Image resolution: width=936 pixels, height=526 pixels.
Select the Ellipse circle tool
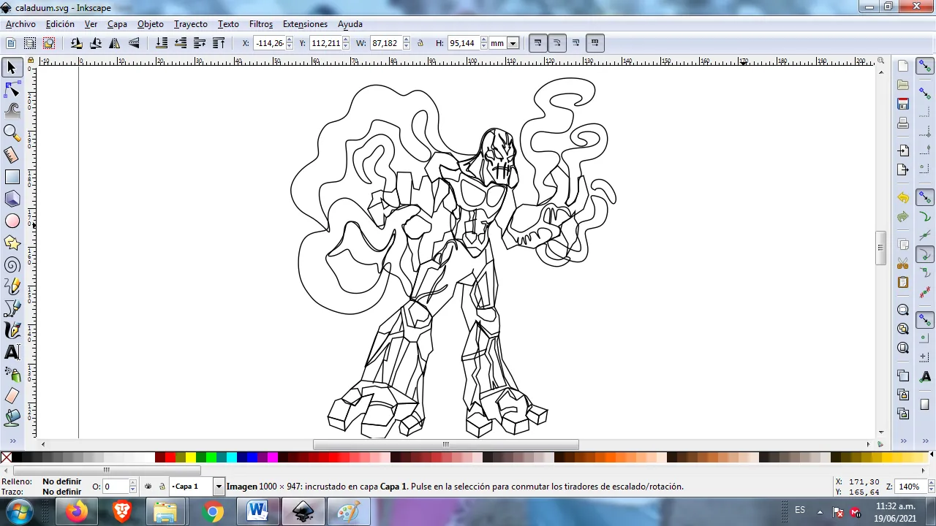(x=12, y=221)
